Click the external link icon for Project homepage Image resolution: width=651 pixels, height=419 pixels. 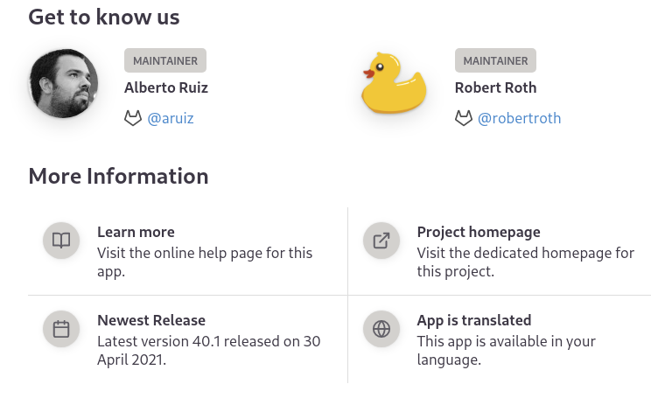tap(381, 241)
